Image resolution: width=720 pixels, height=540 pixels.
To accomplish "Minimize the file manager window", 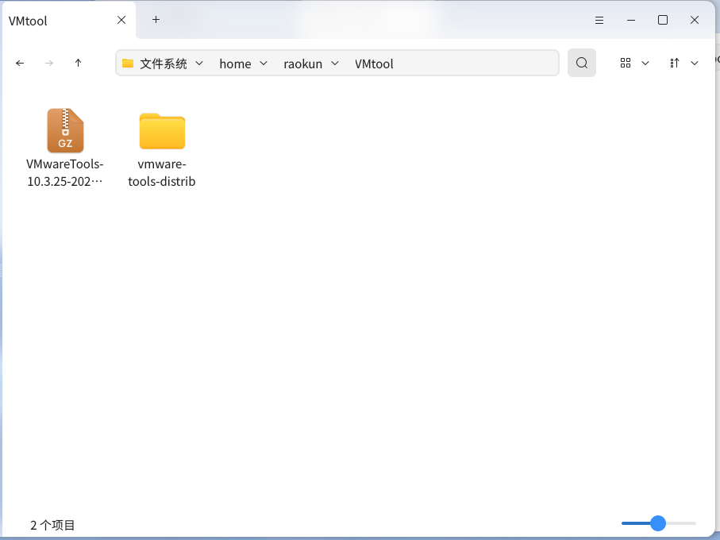I will pyautogui.click(x=631, y=20).
